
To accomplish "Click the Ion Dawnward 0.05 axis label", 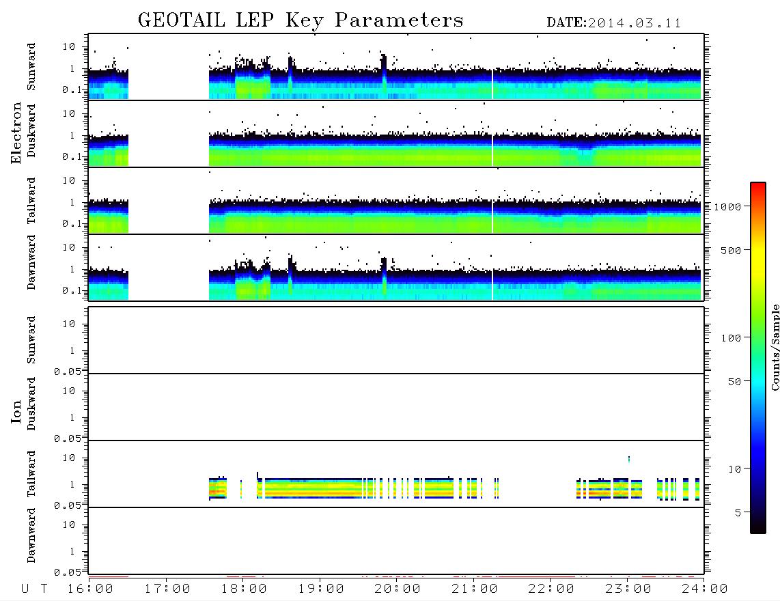I will [67, 572].
